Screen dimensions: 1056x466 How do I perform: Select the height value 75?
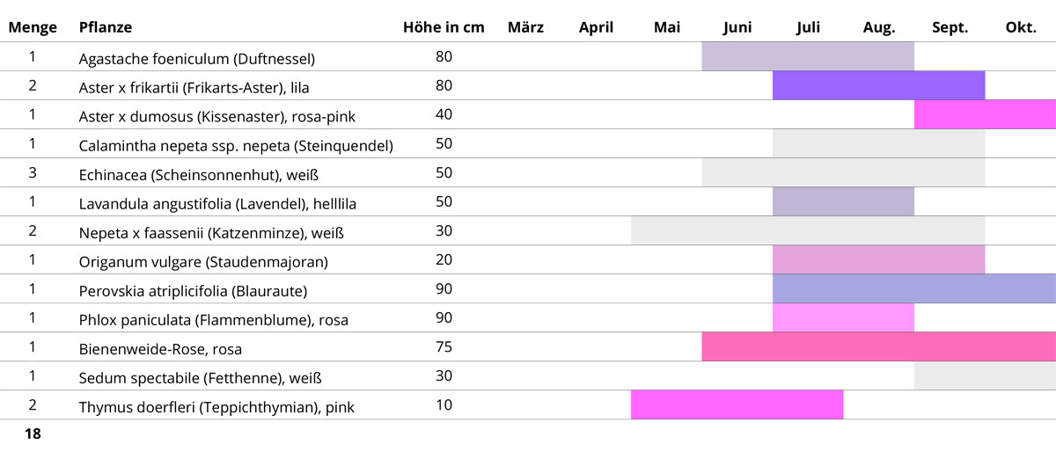[444, 346]
